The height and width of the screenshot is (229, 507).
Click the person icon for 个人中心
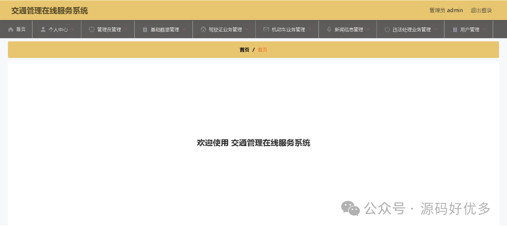point(43,29)
